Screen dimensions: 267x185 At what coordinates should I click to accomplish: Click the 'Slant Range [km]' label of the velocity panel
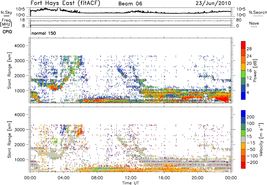pyautogui.click(x=9, y=140)
